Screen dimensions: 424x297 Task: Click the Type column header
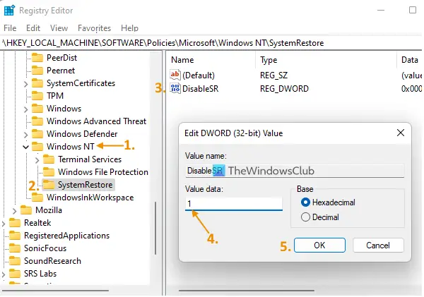[x=326, y=60]
